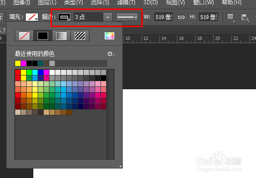Click the W width value field
The width and height of the screenshot is (256, 178).
tap(163, 17)
